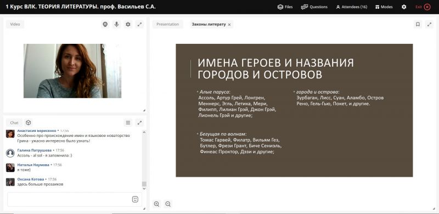
Task: Expand the video panel to fullscreen
Action: (x=139, y=24)
